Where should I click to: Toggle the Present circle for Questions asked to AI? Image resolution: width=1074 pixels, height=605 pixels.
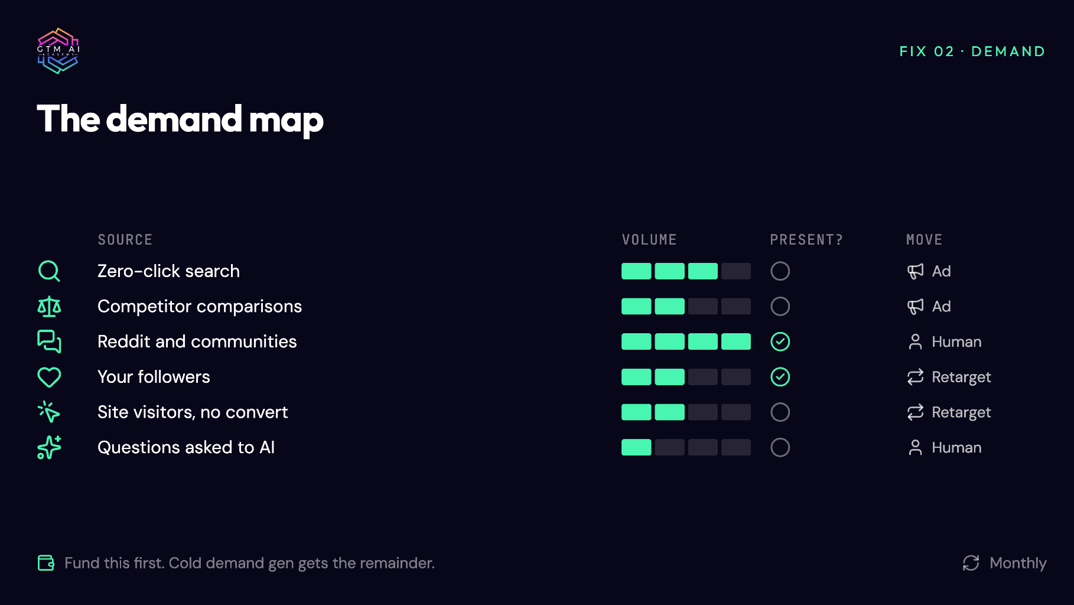(x=780, y=447)
